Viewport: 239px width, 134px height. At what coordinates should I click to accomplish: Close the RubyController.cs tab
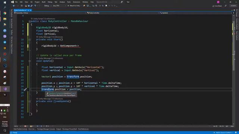[x=31, y=10]
